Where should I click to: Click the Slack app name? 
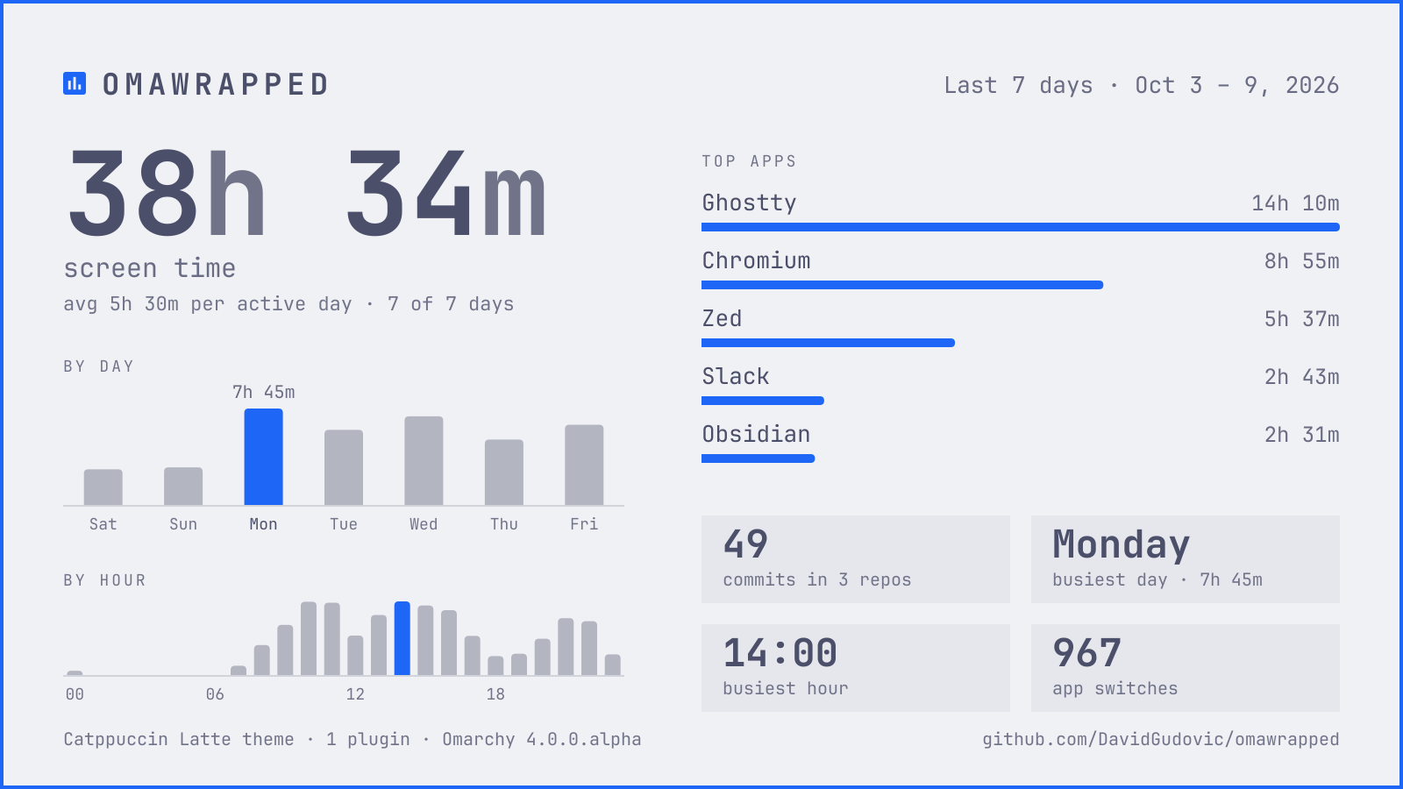(736, 376)
